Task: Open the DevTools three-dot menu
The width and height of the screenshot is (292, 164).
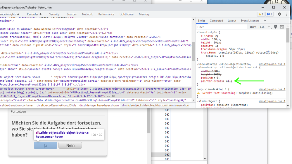Action: 286,14
